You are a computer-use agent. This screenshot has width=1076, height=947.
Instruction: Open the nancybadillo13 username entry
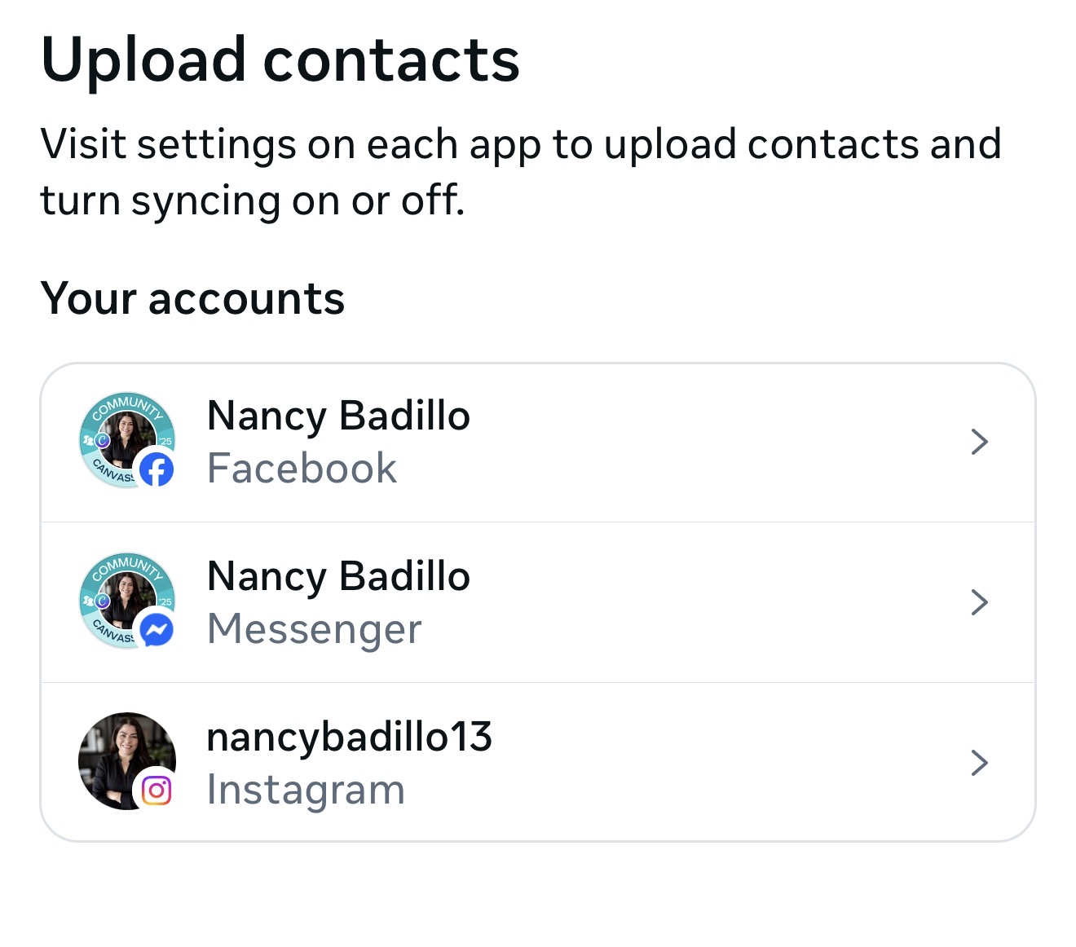[349, 737]
